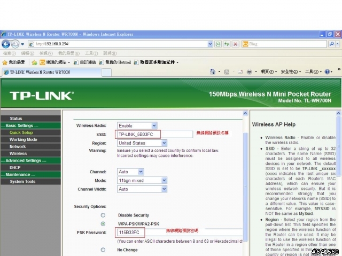
Task: Click the browser Forward arrow button
Action: (15, 44)
